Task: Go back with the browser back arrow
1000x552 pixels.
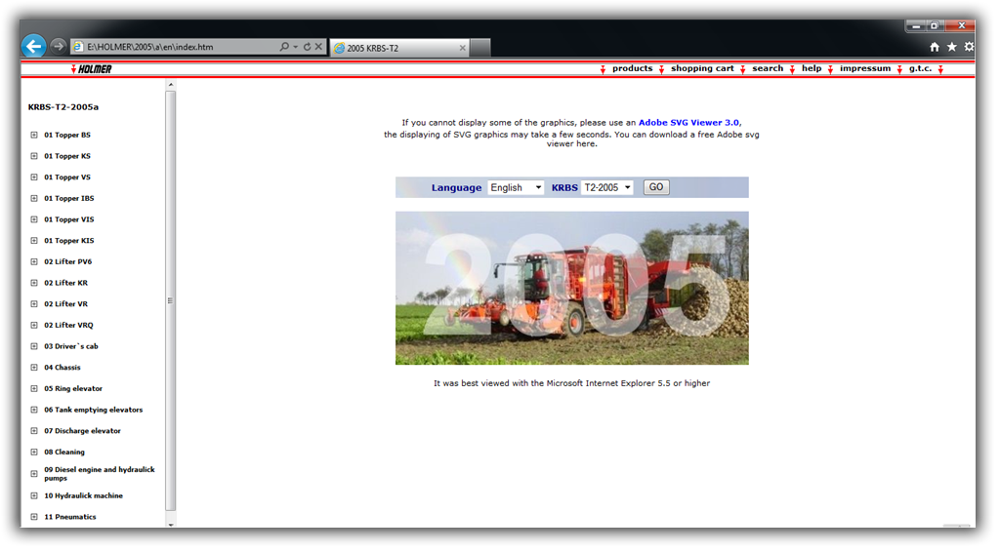Action: pos(33,46)
